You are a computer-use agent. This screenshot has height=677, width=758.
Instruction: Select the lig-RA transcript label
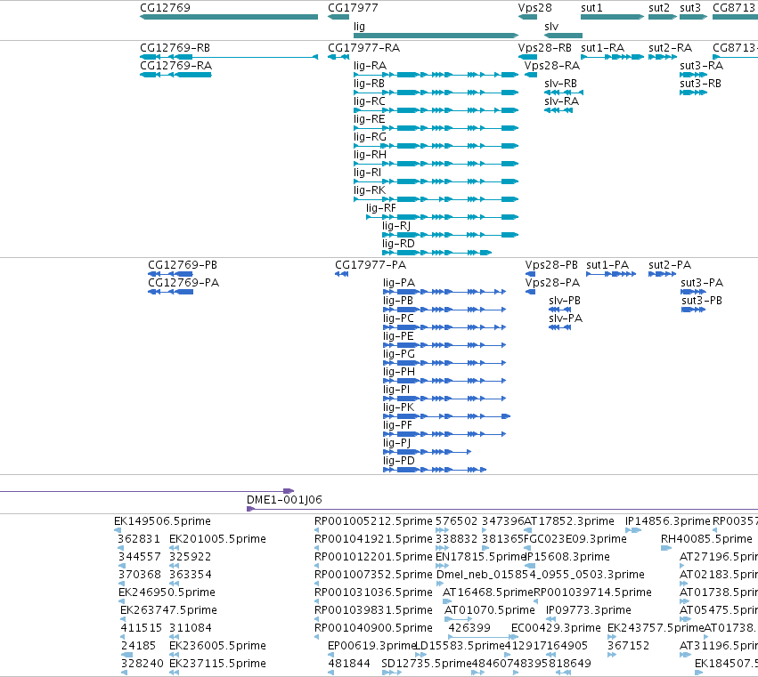pyautogui.click(x=370, y=66)
